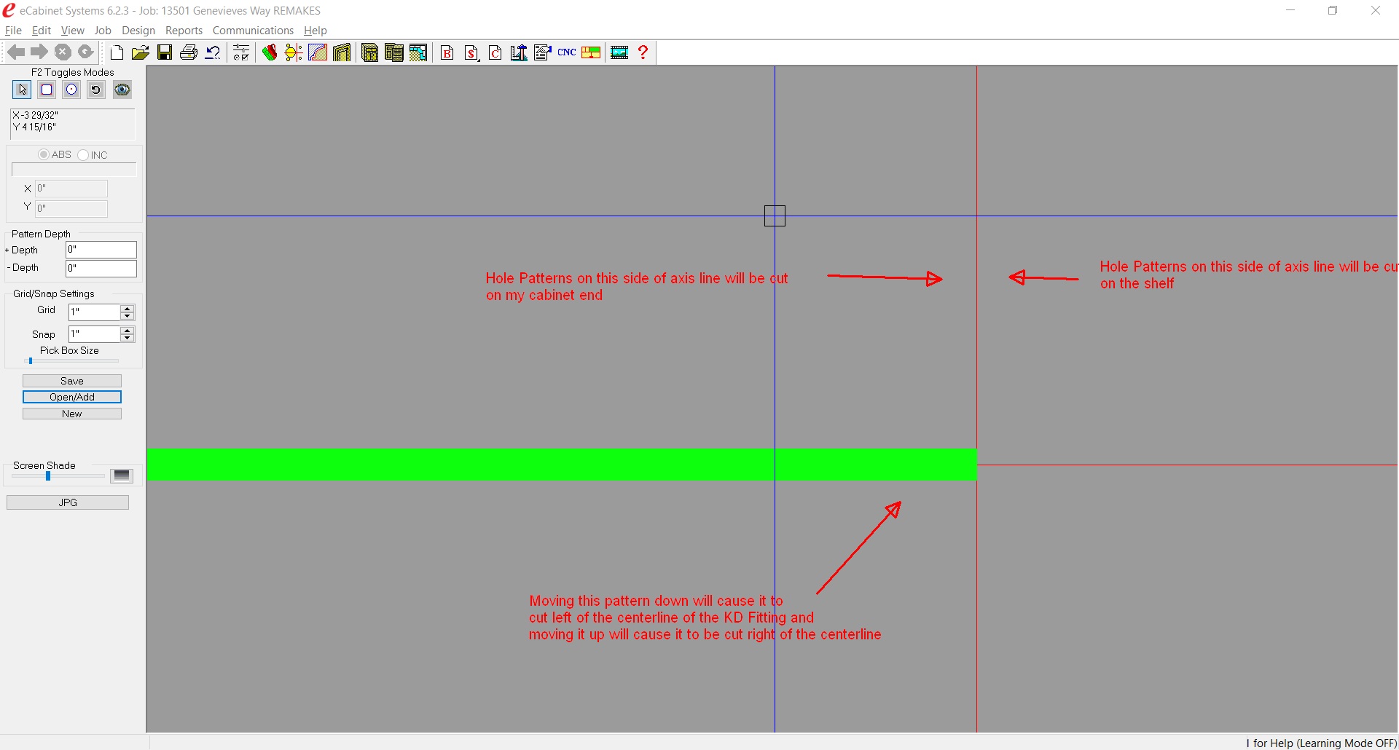This screenshot has width=1399, height=750.
Task: Decrease the Snap value with down arrow
Action: (128, 338)
